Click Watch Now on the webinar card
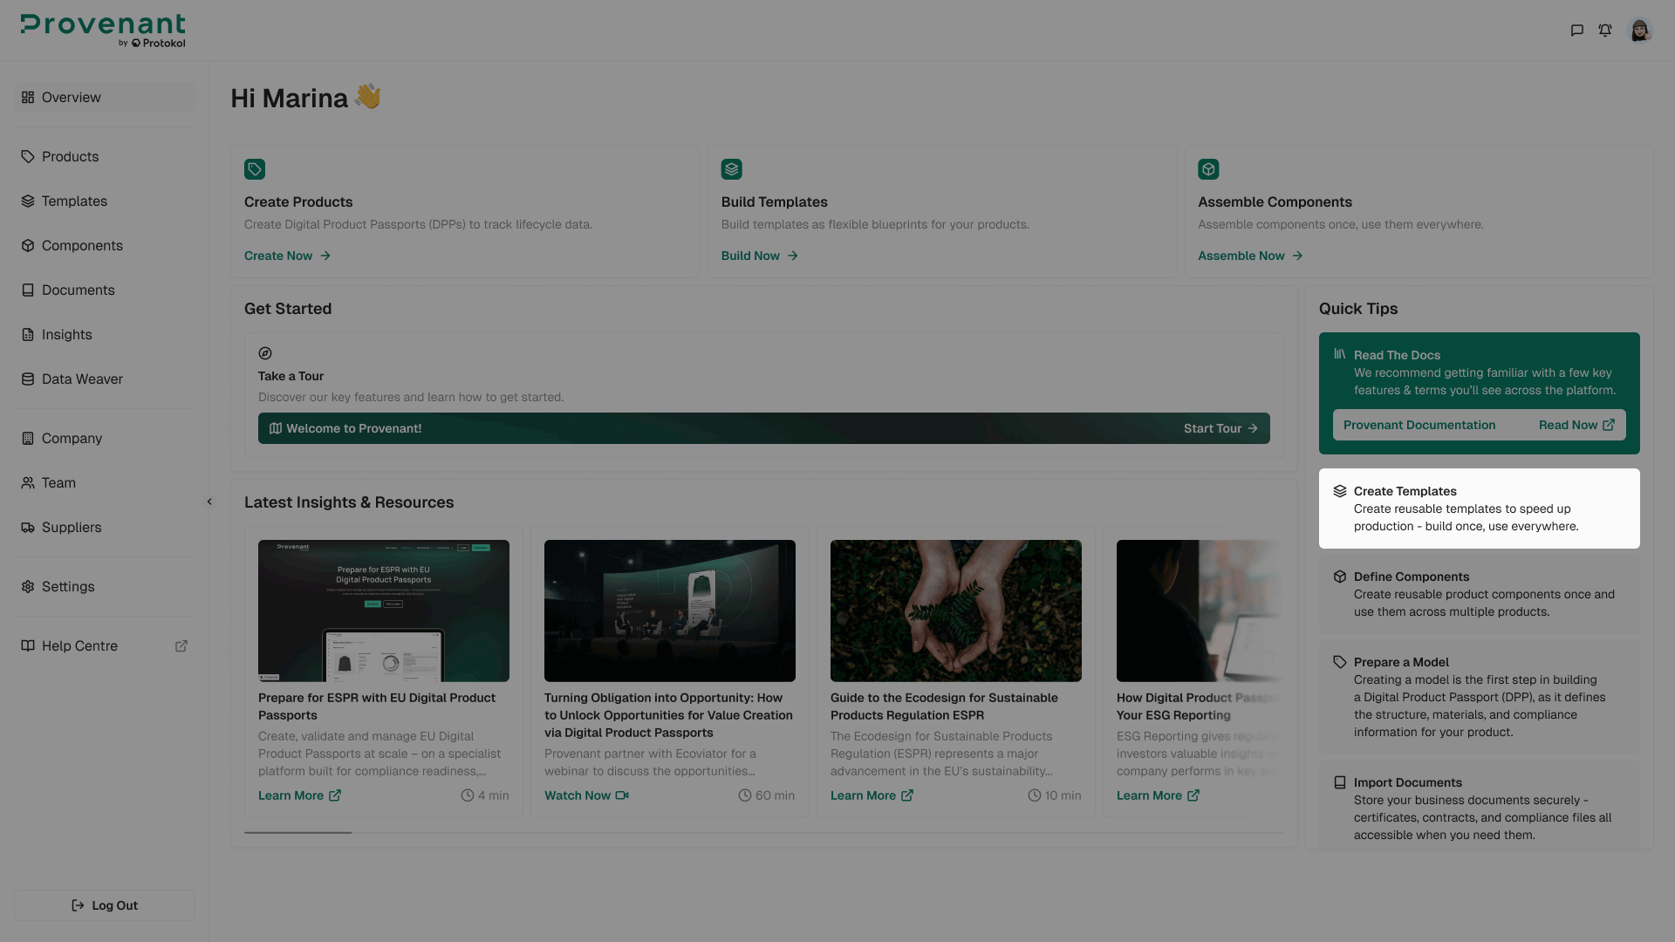The height and width of the screenshot is (942, 1675). pyautogui.click(x=586, y=795)
